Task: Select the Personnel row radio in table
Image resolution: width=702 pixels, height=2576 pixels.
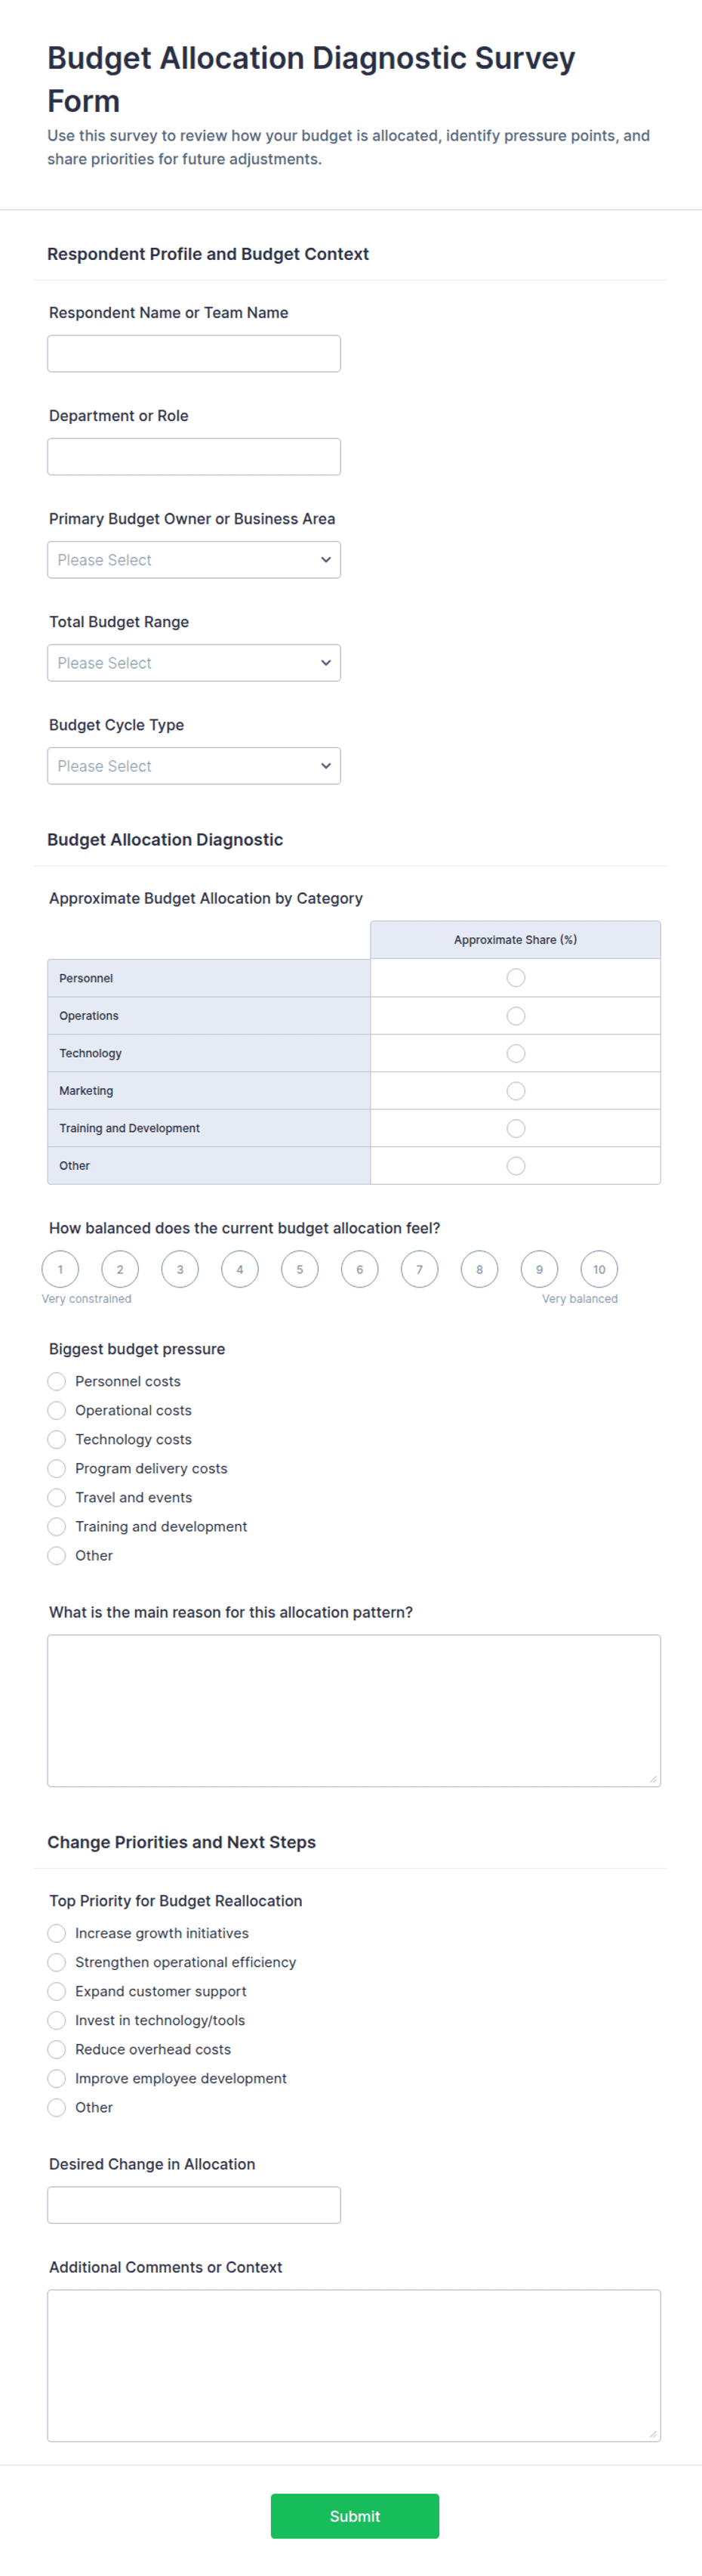Action: (x=516, y=978)
